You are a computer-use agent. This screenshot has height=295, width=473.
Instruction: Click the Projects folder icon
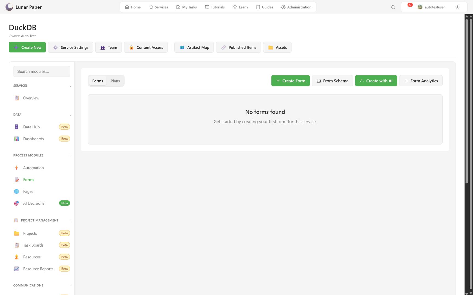17,233
